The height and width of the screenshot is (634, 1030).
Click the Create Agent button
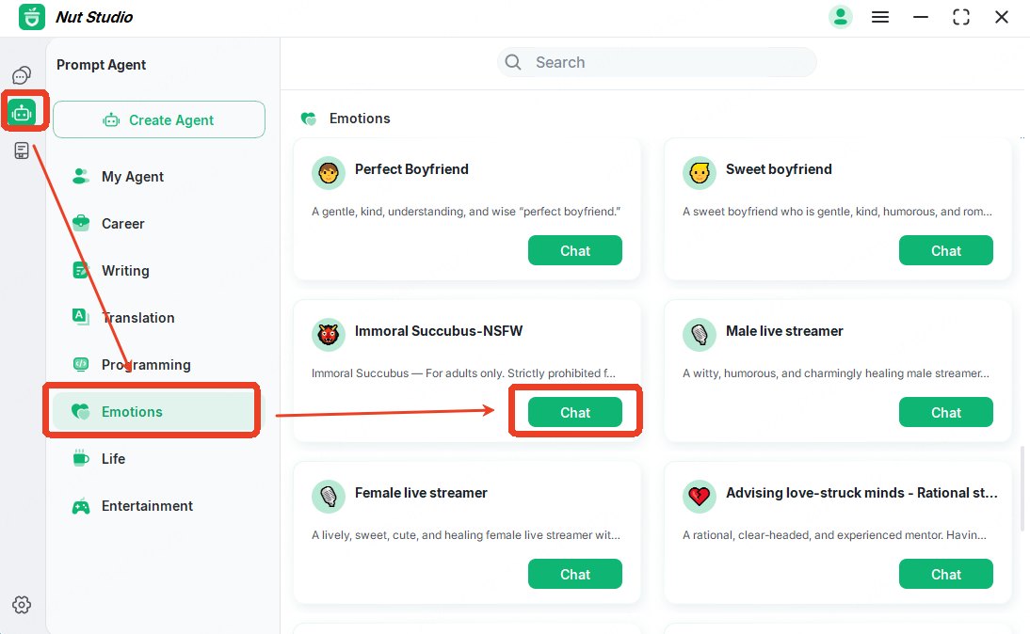pos(159,119)
